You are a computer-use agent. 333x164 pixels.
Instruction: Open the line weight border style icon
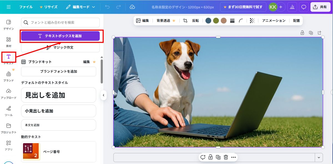[232, 21]
